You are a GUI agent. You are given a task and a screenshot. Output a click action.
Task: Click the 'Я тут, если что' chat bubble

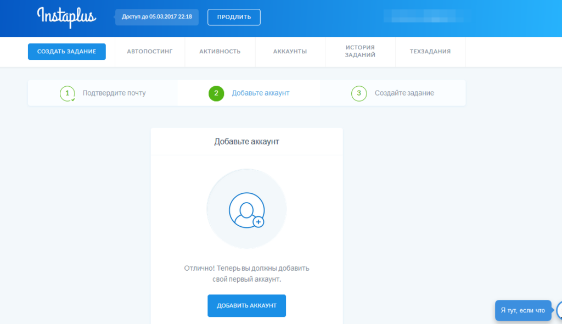coord(522,310)
